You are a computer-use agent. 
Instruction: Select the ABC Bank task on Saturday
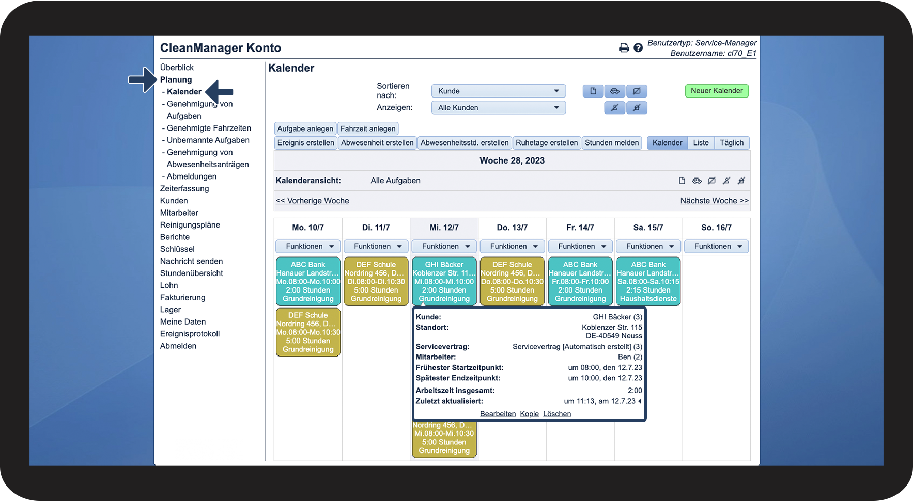(648, 281)
